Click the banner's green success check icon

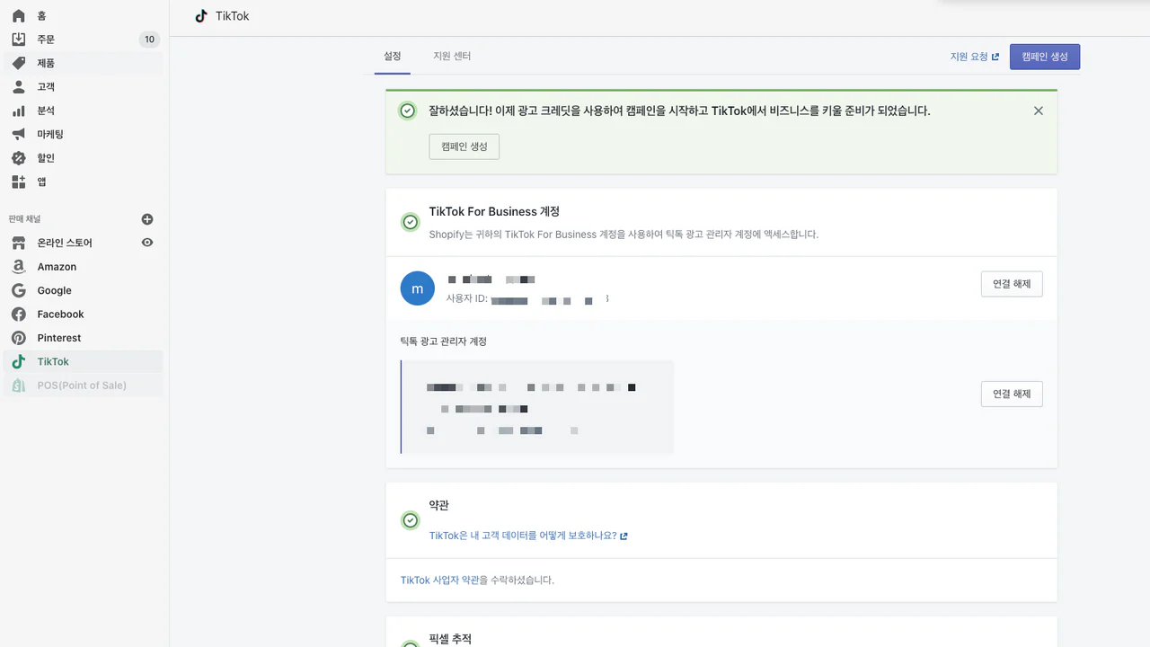coord(408,111)
